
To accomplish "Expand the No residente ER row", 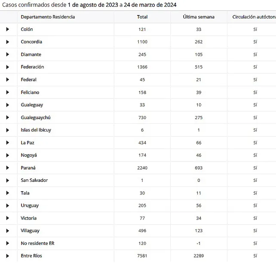I will click(x=7, y=243).
